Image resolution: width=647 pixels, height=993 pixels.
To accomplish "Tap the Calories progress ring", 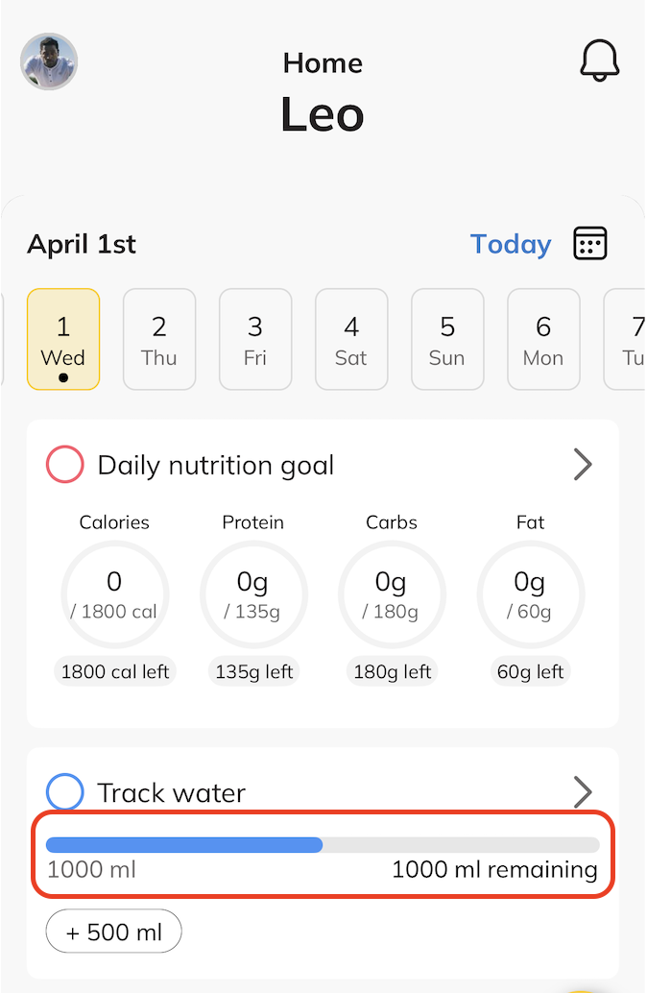I will tap(115, 594).
